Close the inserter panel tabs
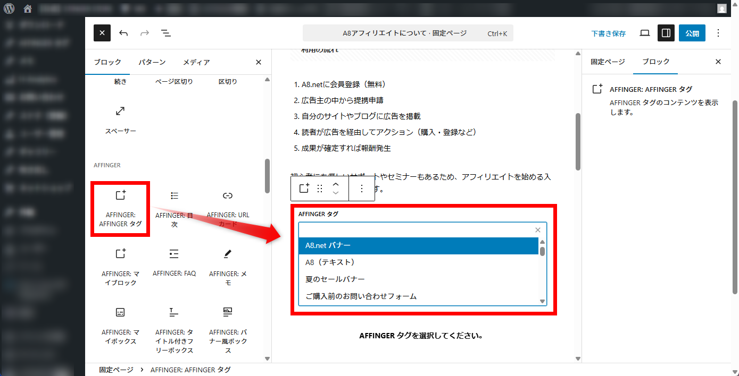The height and width of the screenshot is (376, 739). coord(259,62)
